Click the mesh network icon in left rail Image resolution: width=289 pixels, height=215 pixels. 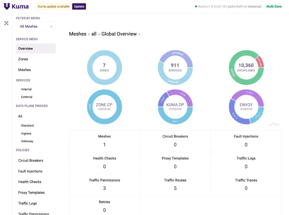pyautogui.click(x=6, y=23)
